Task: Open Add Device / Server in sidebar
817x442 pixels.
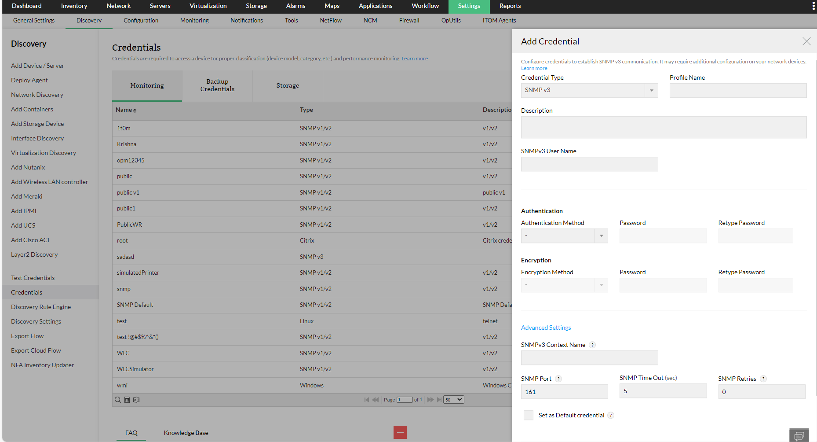Action: point(37,66)
